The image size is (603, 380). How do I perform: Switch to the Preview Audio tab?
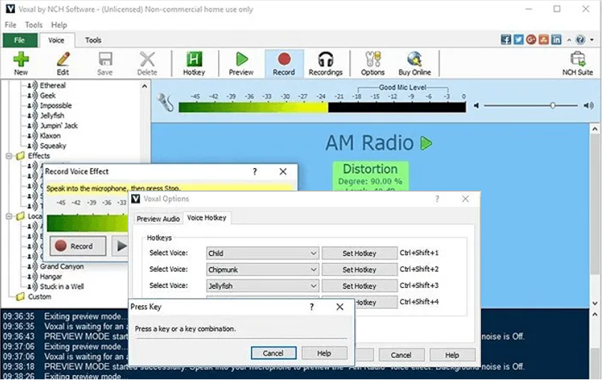(158, 219)
